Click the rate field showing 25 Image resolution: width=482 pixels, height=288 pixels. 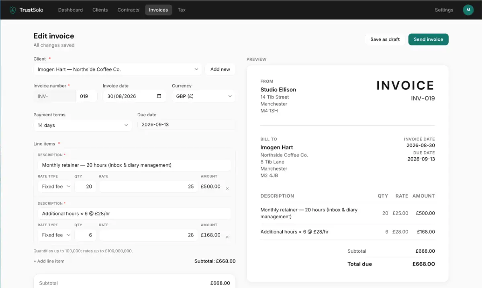(148, 187)
